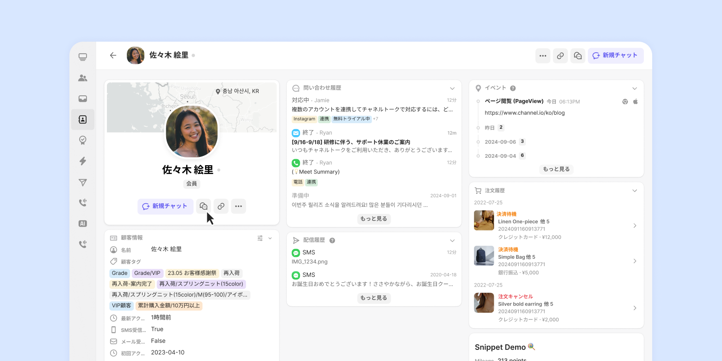722x361 pixels.
Task: Select the 再入荷-案内完了 tag
Action: pos(132,284)
